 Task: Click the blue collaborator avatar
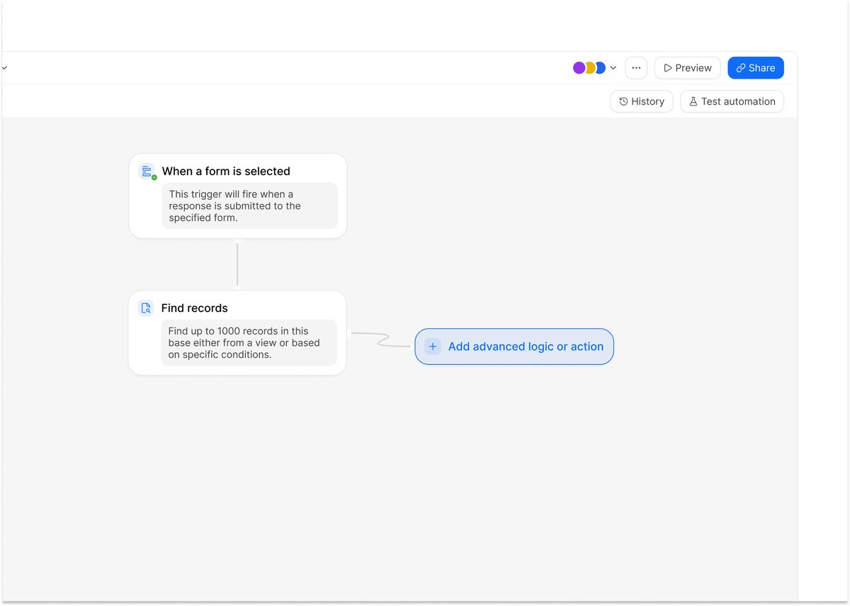click(x=601, y=68)
